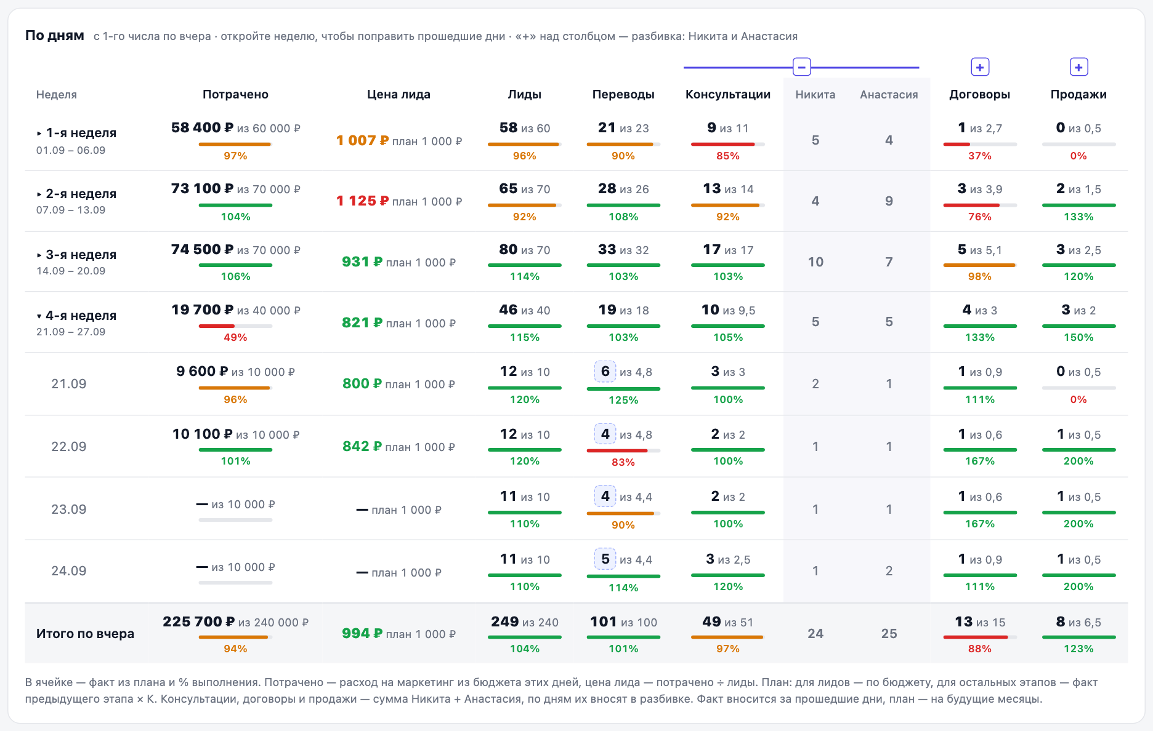Click the Цена лида column header
1153x731 pixels.
click(398, 94)
